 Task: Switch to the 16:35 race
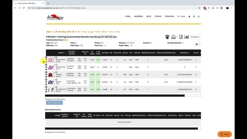(104, 32)
